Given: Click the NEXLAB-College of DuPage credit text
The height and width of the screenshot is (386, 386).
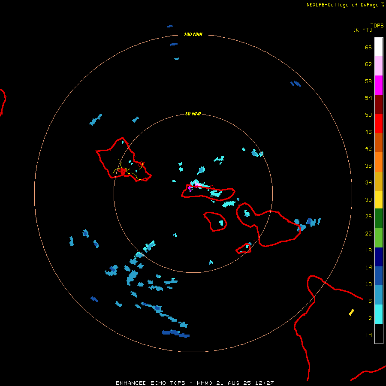Looking at the screenshot, I should pos(343,5).
